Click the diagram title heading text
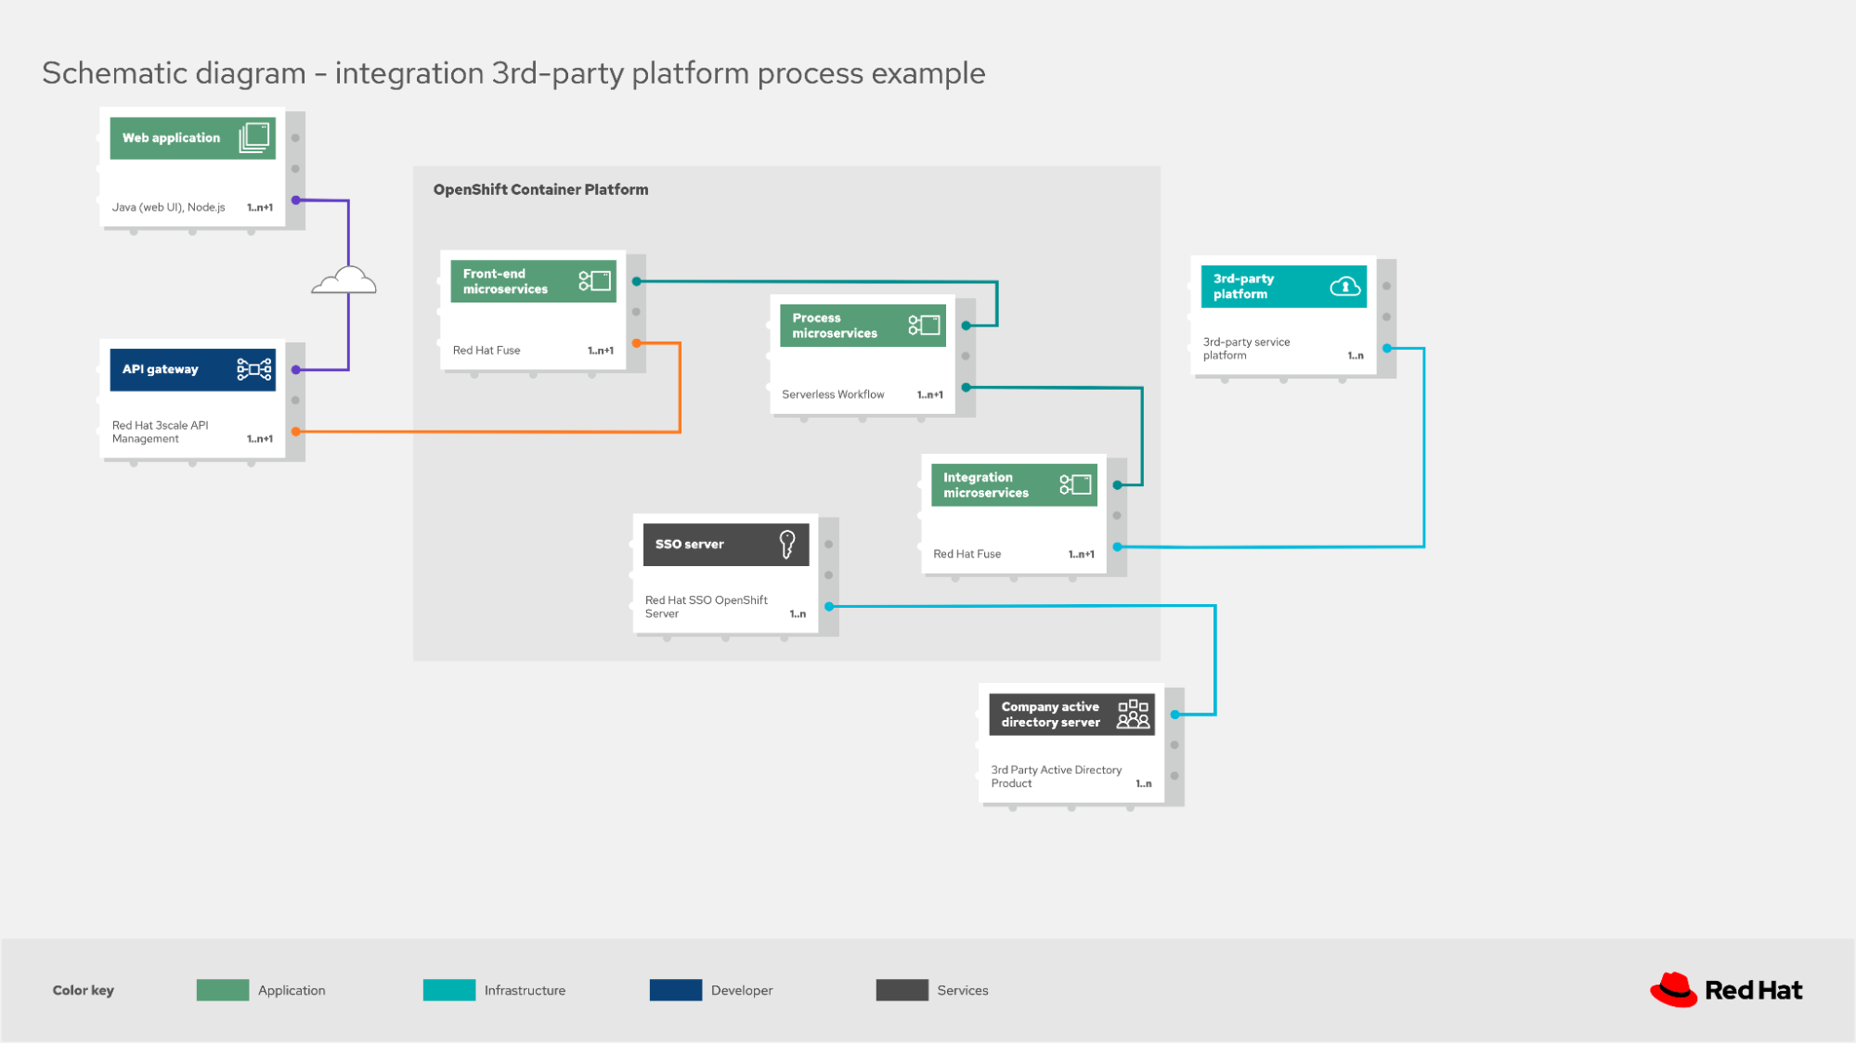 513,72
